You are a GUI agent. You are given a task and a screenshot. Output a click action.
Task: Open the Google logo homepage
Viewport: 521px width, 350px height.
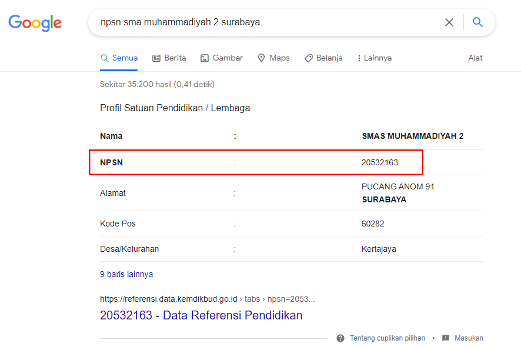point(35,23)
